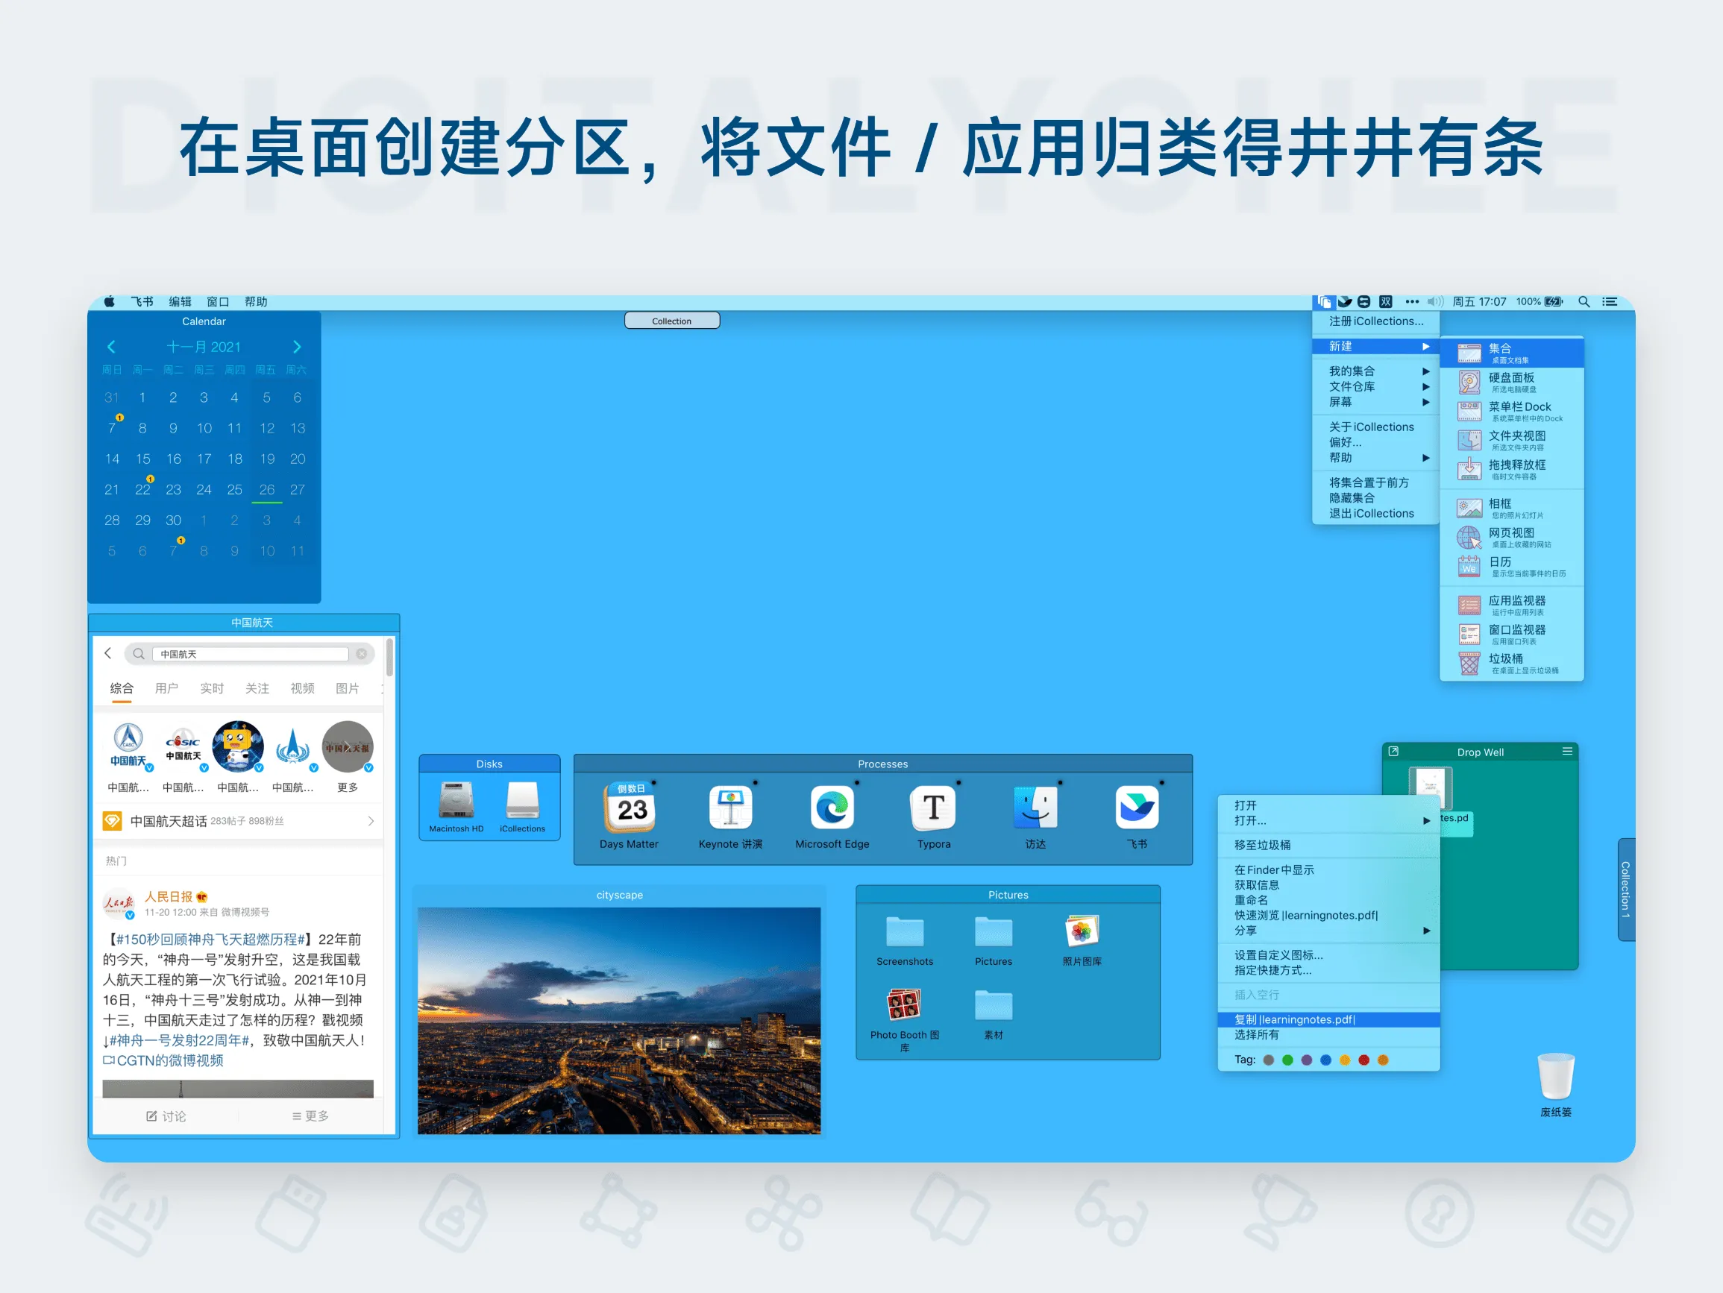Open the Days Matter calendar icon
The image size is (1723, 1293).
(630, 807)
